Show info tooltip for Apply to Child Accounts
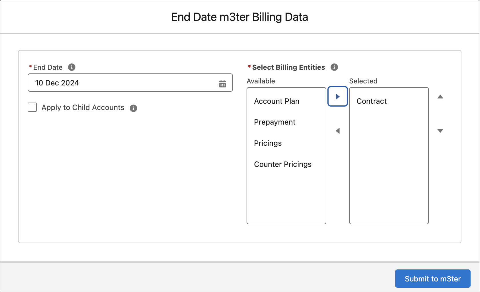This screenshot has width=480, height=292. pyautogui.click(x=133, y=108)
